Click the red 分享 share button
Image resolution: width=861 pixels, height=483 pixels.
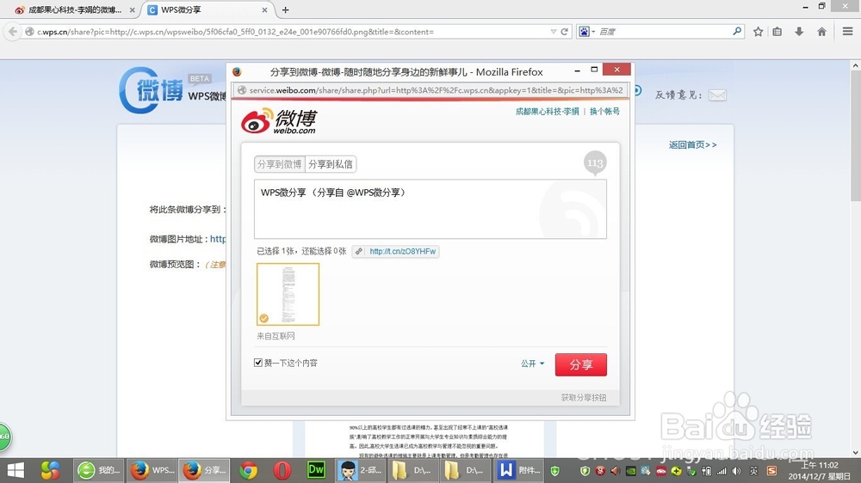click(x=581, y=364)
